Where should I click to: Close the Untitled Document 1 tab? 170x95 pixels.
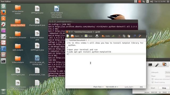[89, 40]
